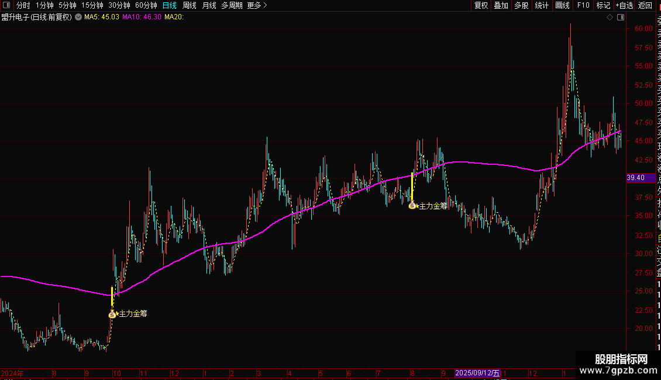This screenshot has height=380, width=661.
Task: Click the 返回 back button
Action: pyautogui.click(x=645, y=5)
